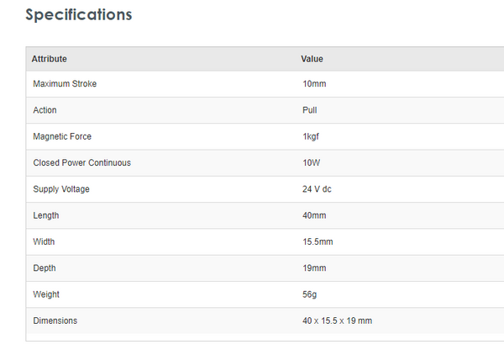Click the Pull action value
The image size is (504, 355).
310,110
